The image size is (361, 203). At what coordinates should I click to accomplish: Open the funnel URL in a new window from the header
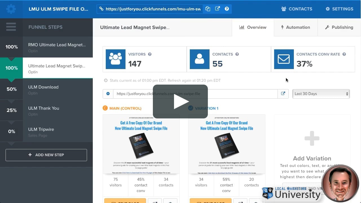(217, 9)
